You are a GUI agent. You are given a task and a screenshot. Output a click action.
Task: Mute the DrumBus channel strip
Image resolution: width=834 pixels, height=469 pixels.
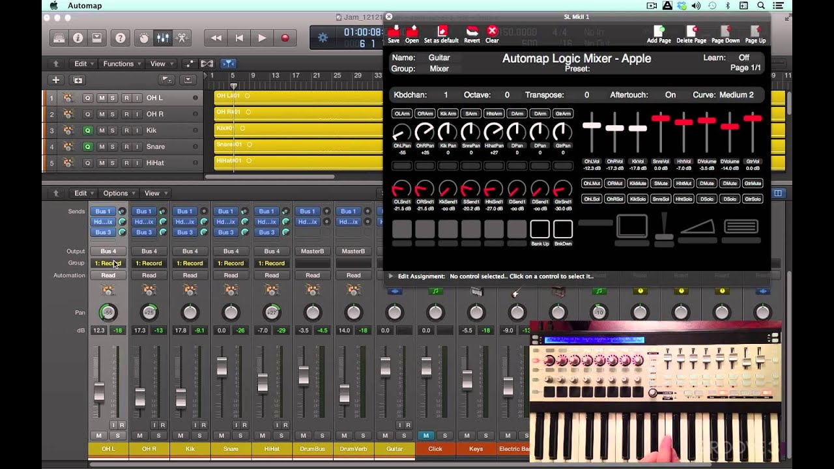pyautogui.click(x=303, y=436)
